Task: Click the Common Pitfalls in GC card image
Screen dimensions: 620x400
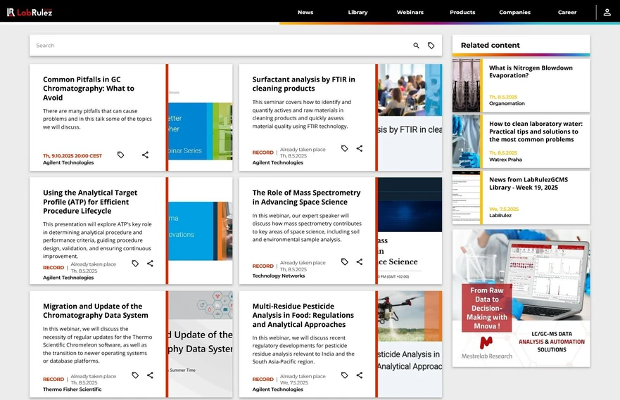Action: 201,117
